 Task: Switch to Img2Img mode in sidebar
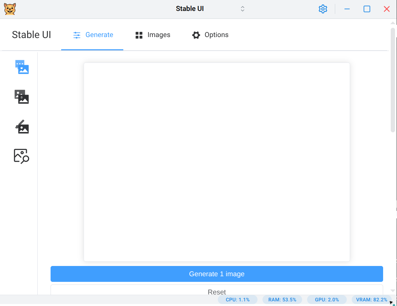[22, 97]
